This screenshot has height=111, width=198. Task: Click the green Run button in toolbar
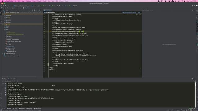coord(41,6)
